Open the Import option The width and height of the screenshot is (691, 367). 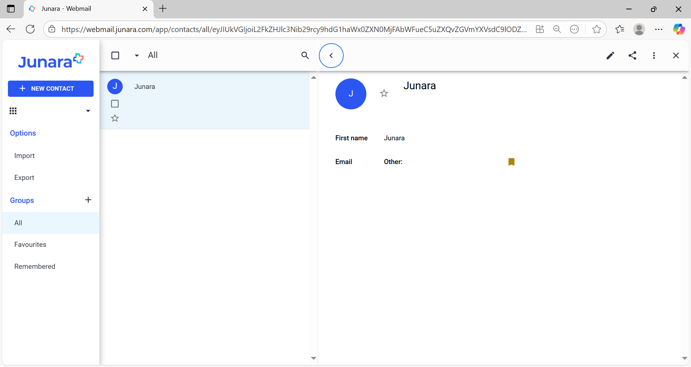(24, 156)
